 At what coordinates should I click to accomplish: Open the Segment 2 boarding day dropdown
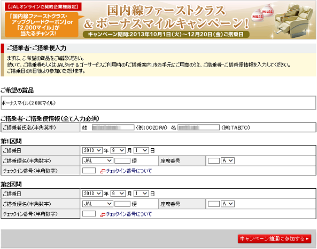141,194
